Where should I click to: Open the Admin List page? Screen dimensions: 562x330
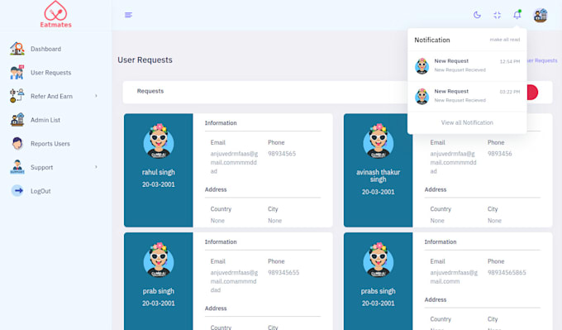(45, 120)
